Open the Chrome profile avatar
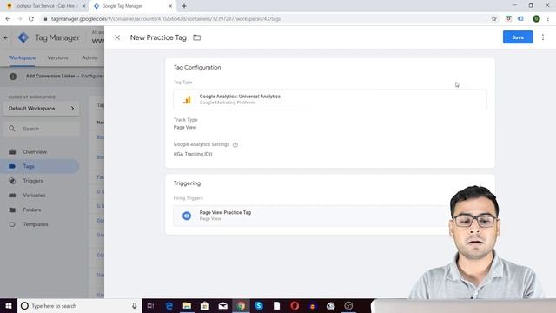The image size is (556, 313). (x=536, y=19)
